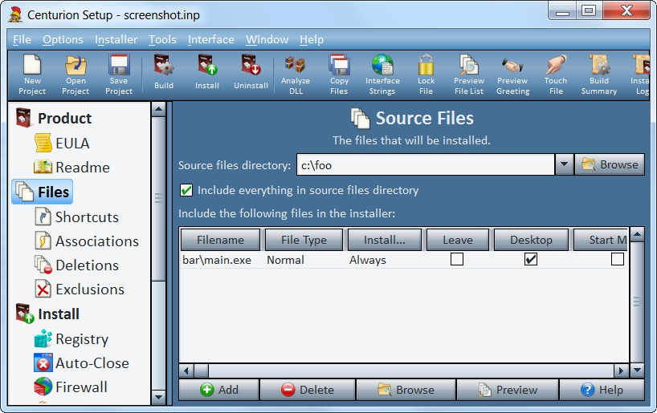
Task: Click the Leave column header
Action: pyautogui.click(x=458, y=240)
